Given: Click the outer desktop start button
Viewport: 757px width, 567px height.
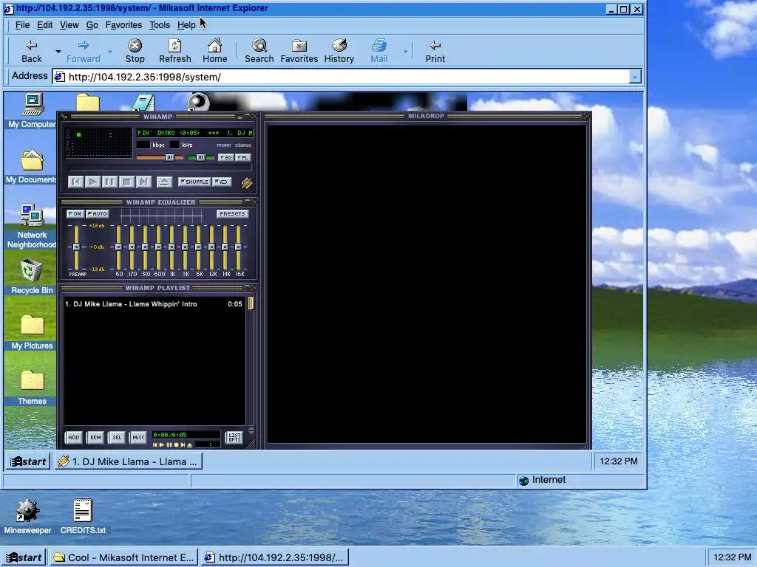Looking at the screenshot, I should [24, 557].
